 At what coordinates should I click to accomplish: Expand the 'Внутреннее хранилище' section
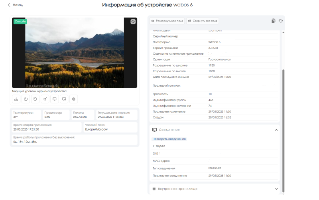click(276, 188)
